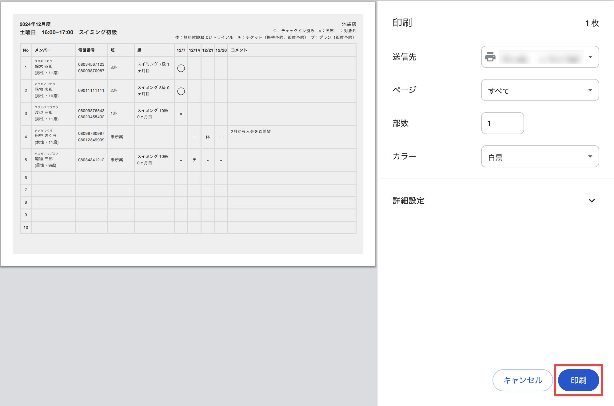This screenshot has width=614, height=406.
Task: Open the ページ dropdown showing すべて
Action: pyautogui.click(x=540, y=90)
